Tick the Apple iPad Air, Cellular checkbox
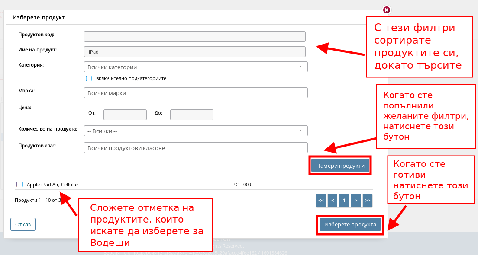 19,185
